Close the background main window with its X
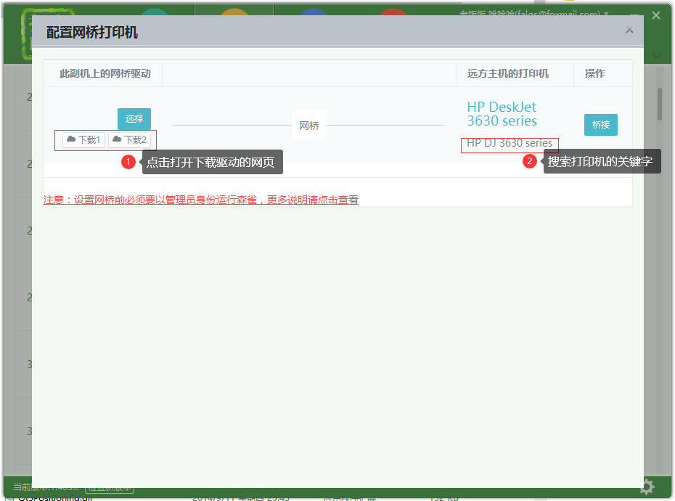Image resolution: width=675 pixels, height=501 pixels. (656, 15)
